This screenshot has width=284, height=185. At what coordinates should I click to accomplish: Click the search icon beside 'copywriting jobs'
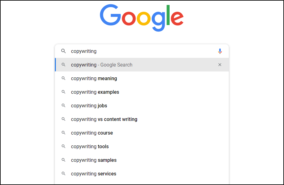point(64,105)
